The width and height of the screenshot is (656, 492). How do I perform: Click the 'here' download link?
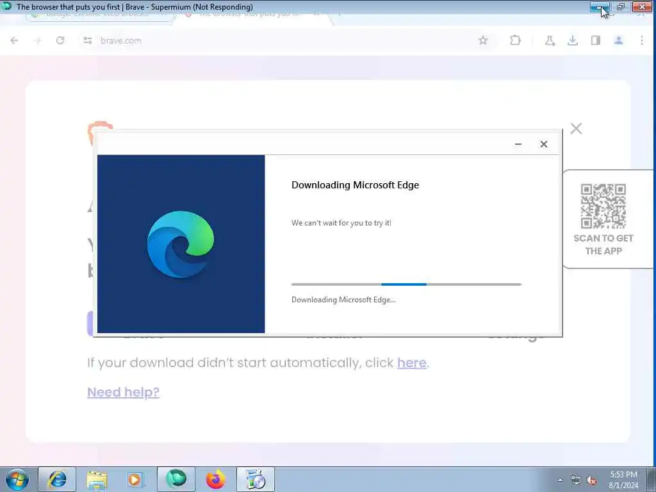pyautogui.click(x=412, y=363)
